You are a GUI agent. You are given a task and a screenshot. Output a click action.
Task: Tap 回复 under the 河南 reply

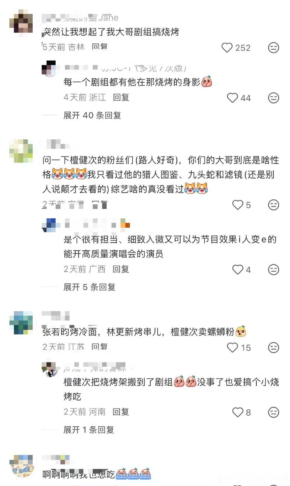pyautogui.click(x=121, y=412)
